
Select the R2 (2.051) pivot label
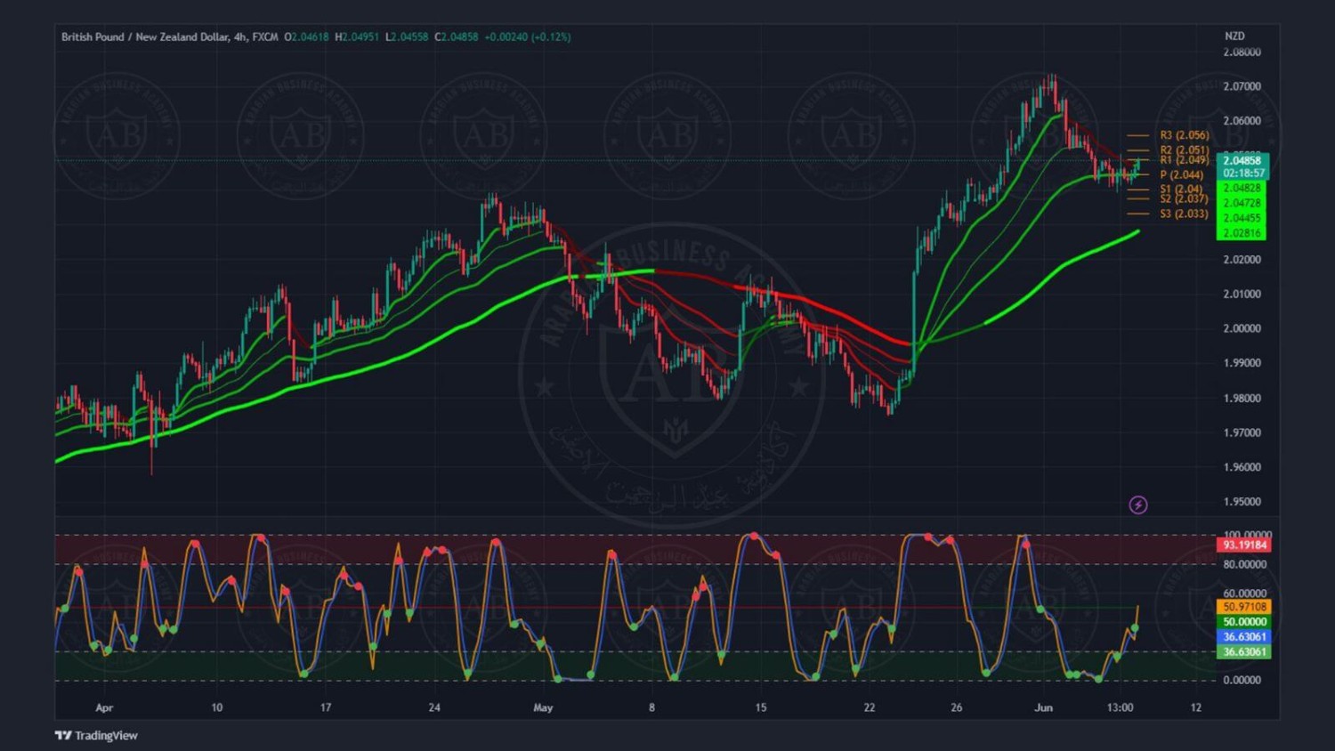(1185, 149)
